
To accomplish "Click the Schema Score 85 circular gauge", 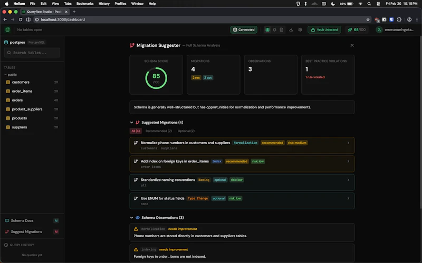I will pos(156,78).
